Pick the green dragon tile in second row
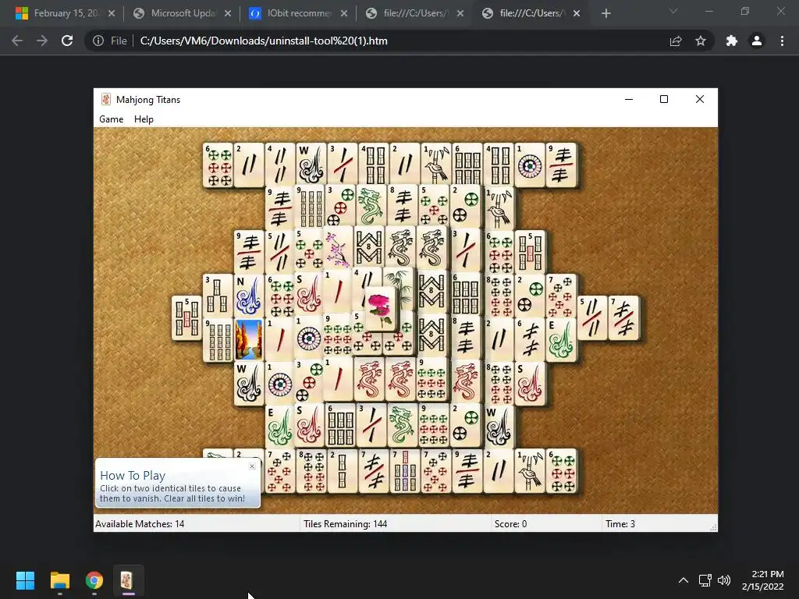Viewport: 799px width, 599px height. [371, 206]
